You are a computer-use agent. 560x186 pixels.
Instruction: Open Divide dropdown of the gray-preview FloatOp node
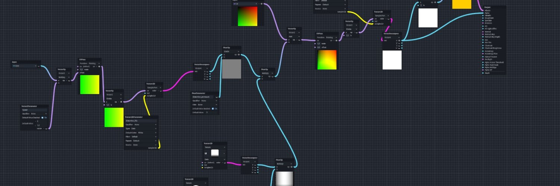point(231,51)
